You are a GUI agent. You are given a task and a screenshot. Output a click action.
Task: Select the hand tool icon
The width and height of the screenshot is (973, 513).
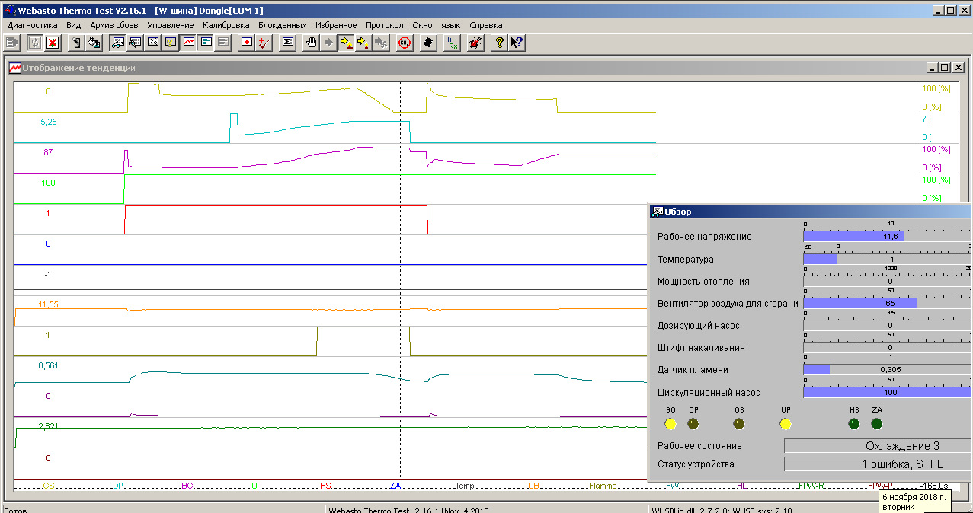[x=312, y=43]
